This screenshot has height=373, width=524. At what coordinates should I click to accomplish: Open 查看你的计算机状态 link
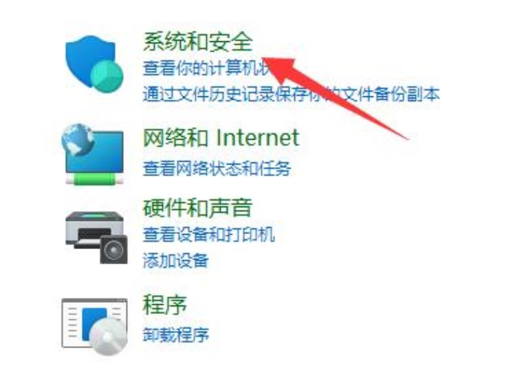point(207,68)
